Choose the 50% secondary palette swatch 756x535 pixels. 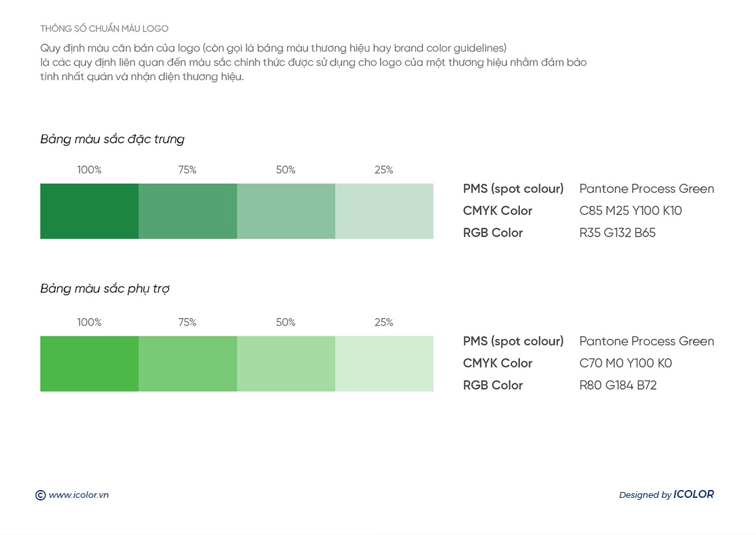[286, 364]
